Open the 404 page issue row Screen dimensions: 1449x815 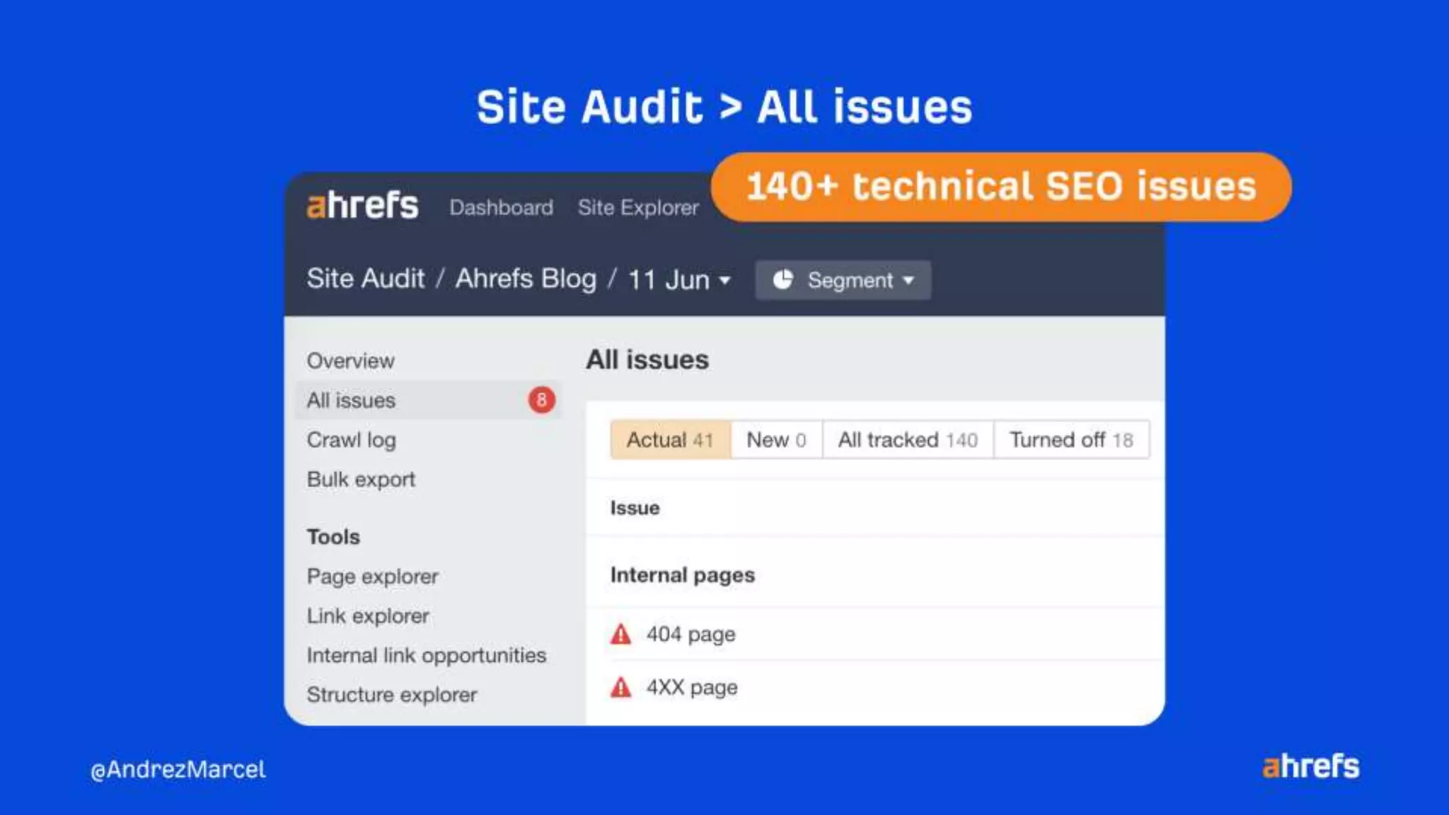pyautogui.click(x=875, y=634)
